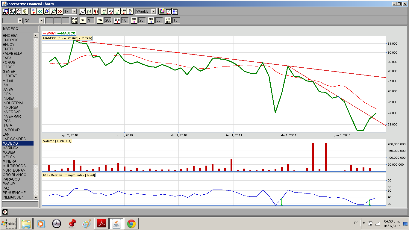This screenshot has height=230, width=409.
Task: Click the chart-with-volume layout icon
Action: [168, 11]
